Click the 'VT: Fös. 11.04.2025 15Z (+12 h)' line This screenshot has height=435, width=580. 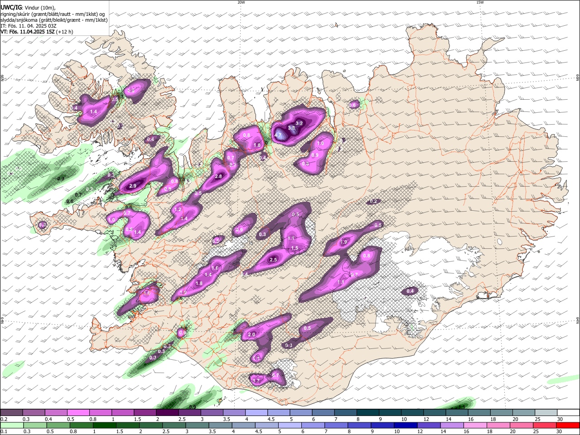[37, 32]
